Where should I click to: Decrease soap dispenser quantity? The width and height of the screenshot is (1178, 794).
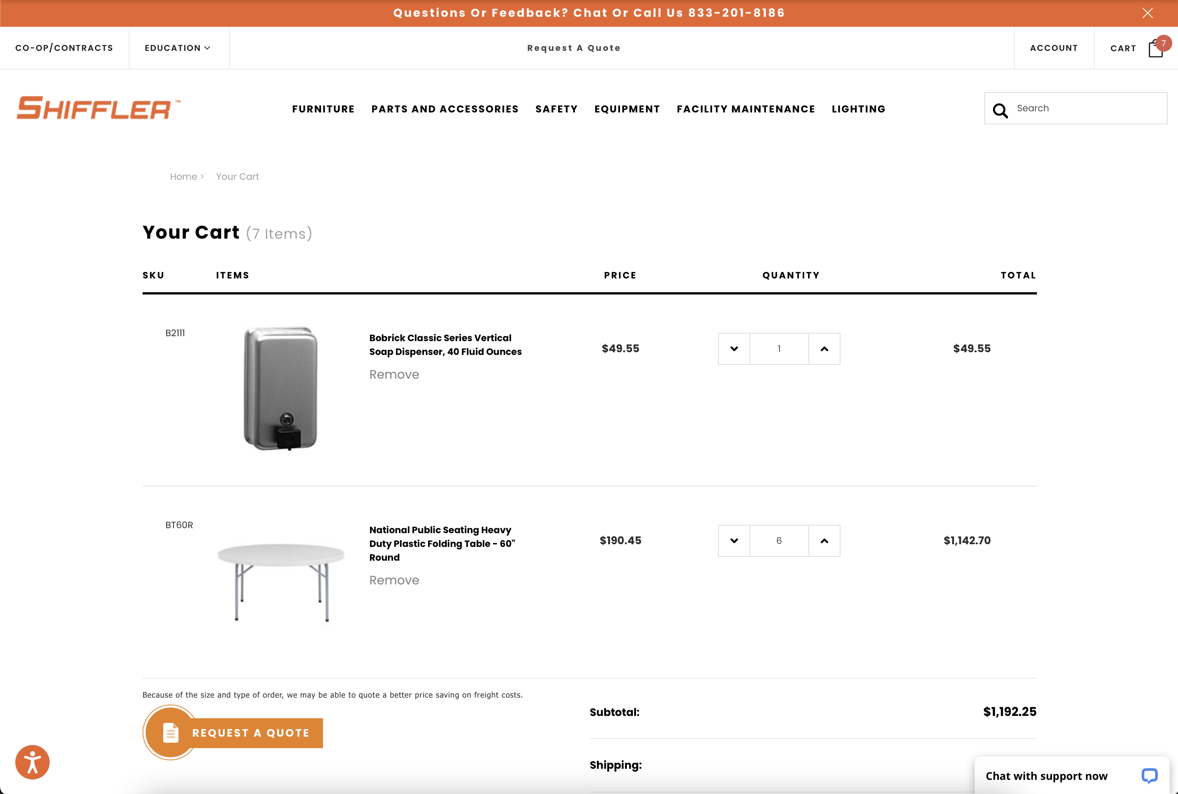(734, 348)
